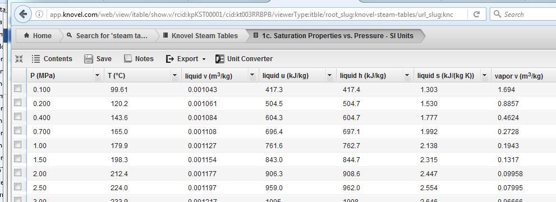
Task: Select liquid u cell 696.4
Action: 274,132
